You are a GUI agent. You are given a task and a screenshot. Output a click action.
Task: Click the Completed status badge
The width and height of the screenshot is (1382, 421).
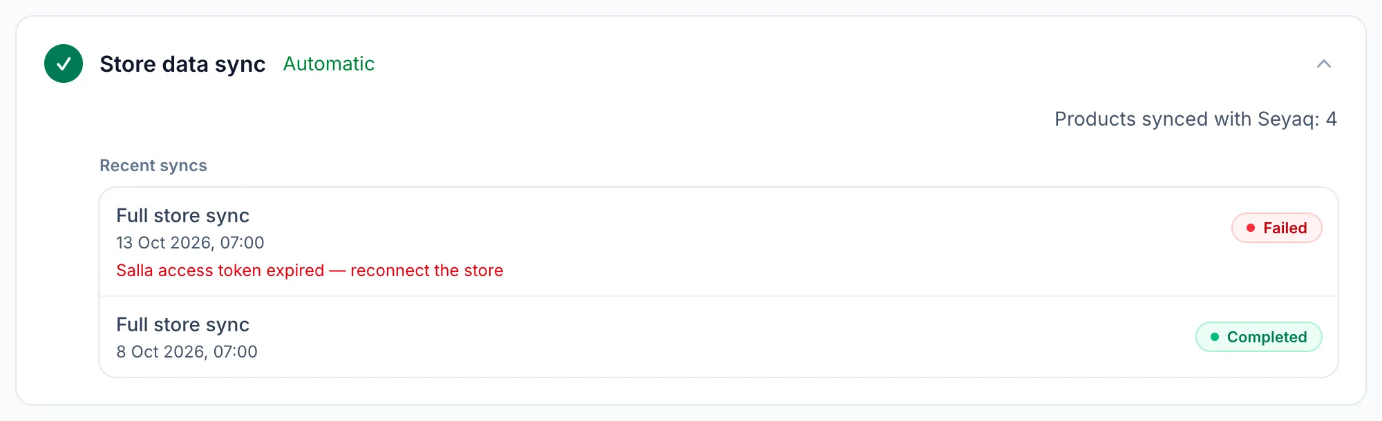click(1258, 337)
